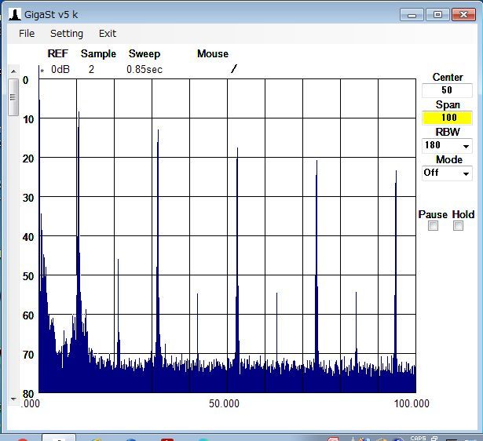483x441 pixels.
Task: Expand the Mode dropdown showing Off
Action: [466, 173]
